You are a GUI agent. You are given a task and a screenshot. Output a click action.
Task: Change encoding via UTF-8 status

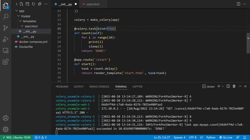(193, 137)
